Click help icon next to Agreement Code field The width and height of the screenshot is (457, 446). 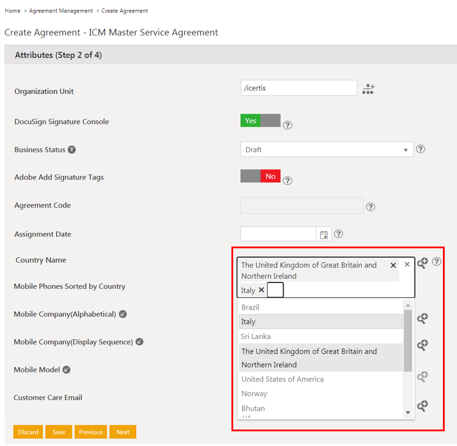370,207
